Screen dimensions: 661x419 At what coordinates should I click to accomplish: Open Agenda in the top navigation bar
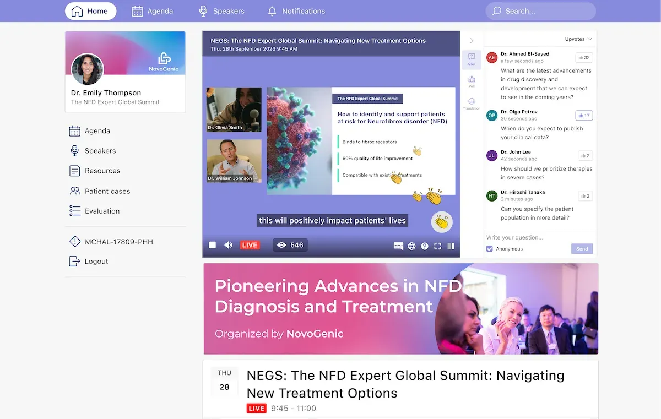tap(153, 11)
